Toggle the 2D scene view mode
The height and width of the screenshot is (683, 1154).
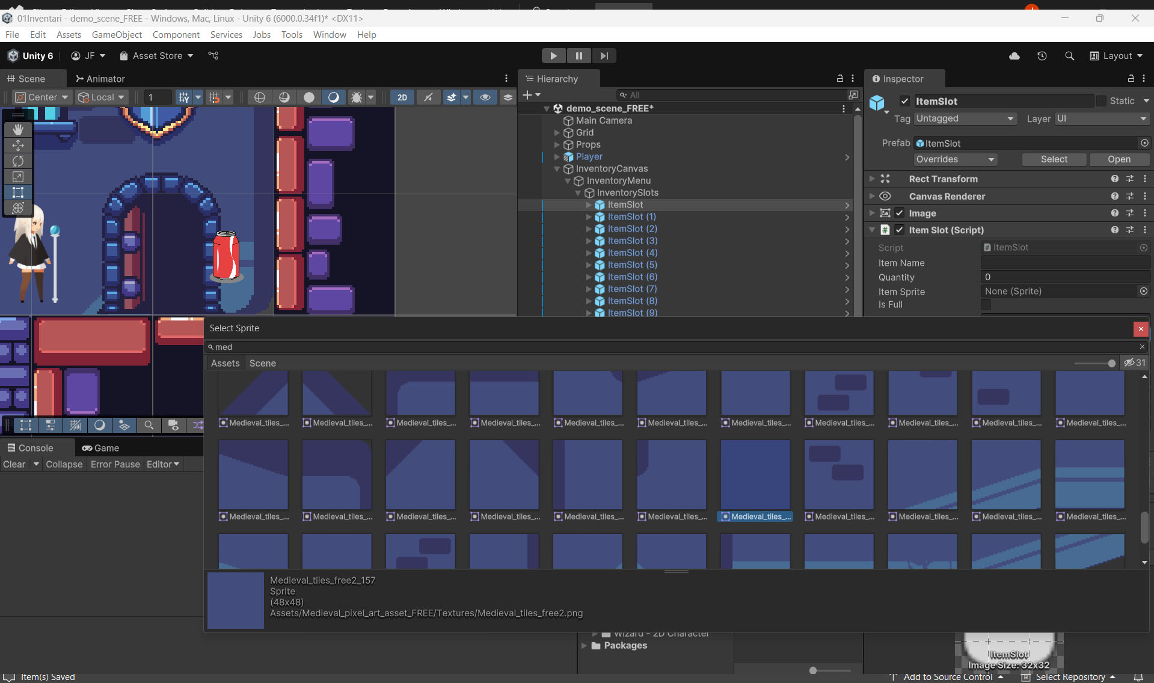(x=402, y=97)
